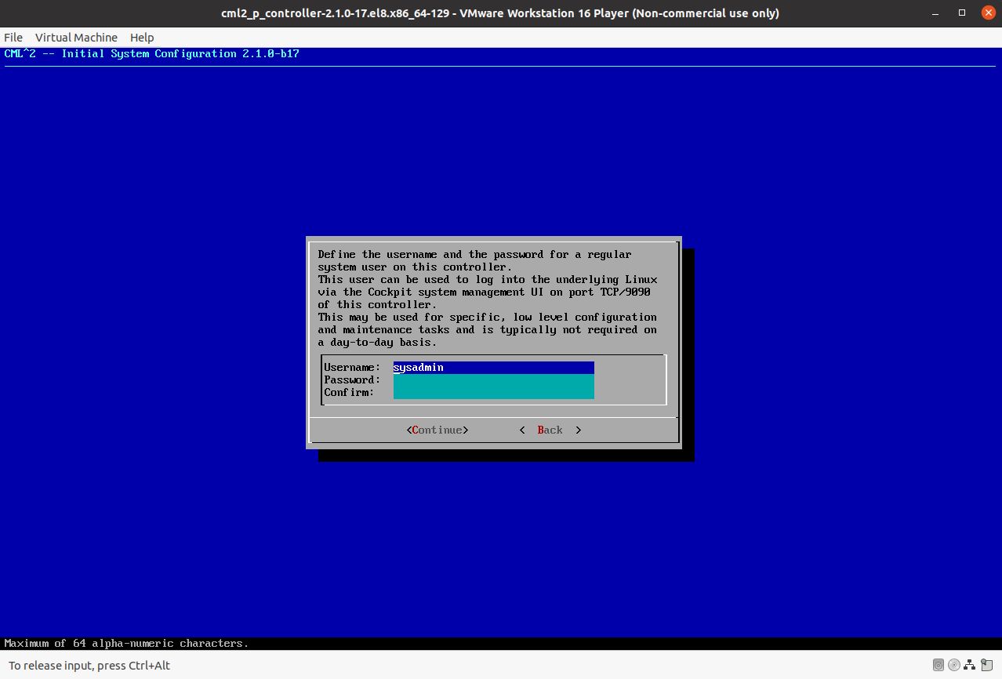
Task: Click the message log status icon
Action: [x=986, y=665]
